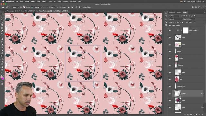Select the Shape 1 layer thumbnail
Screen dimensions: 206x116
pos(178,93)
